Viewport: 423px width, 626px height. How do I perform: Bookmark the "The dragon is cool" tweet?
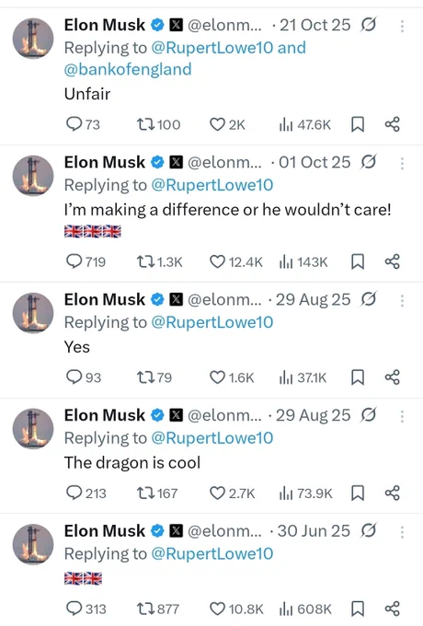tap(358, 493)
